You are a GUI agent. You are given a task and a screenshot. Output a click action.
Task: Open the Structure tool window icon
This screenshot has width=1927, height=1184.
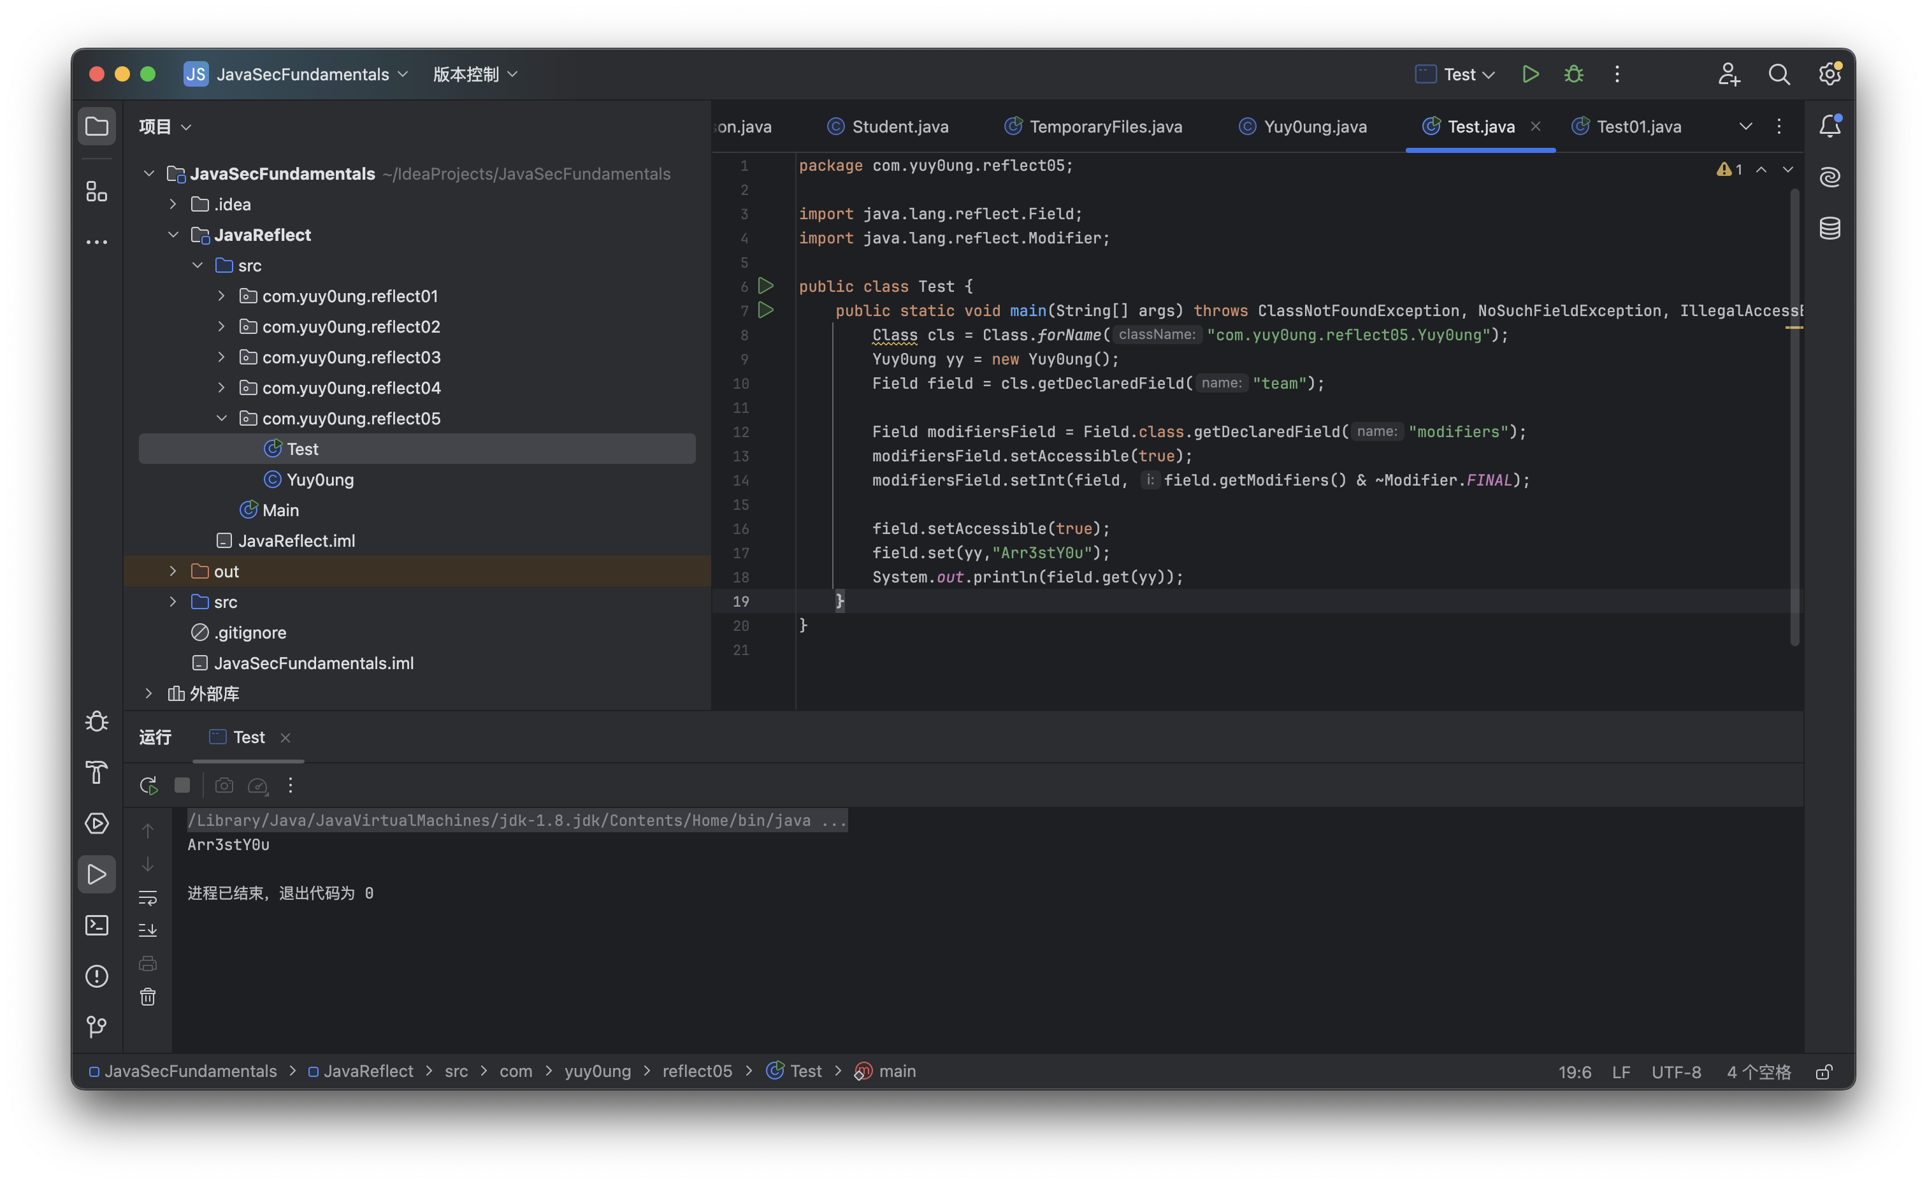click(96, 191)
